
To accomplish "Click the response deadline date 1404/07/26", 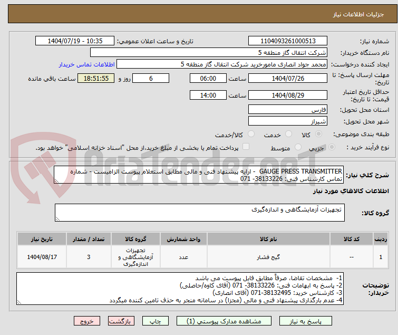I will [x=288, y=78].
